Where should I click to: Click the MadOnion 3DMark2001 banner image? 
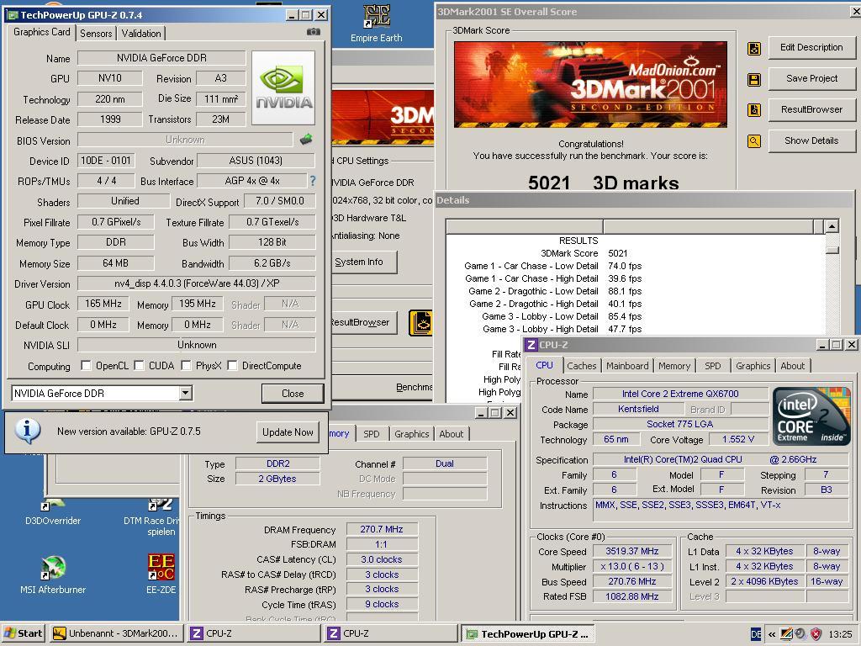(x=590, y=85)
